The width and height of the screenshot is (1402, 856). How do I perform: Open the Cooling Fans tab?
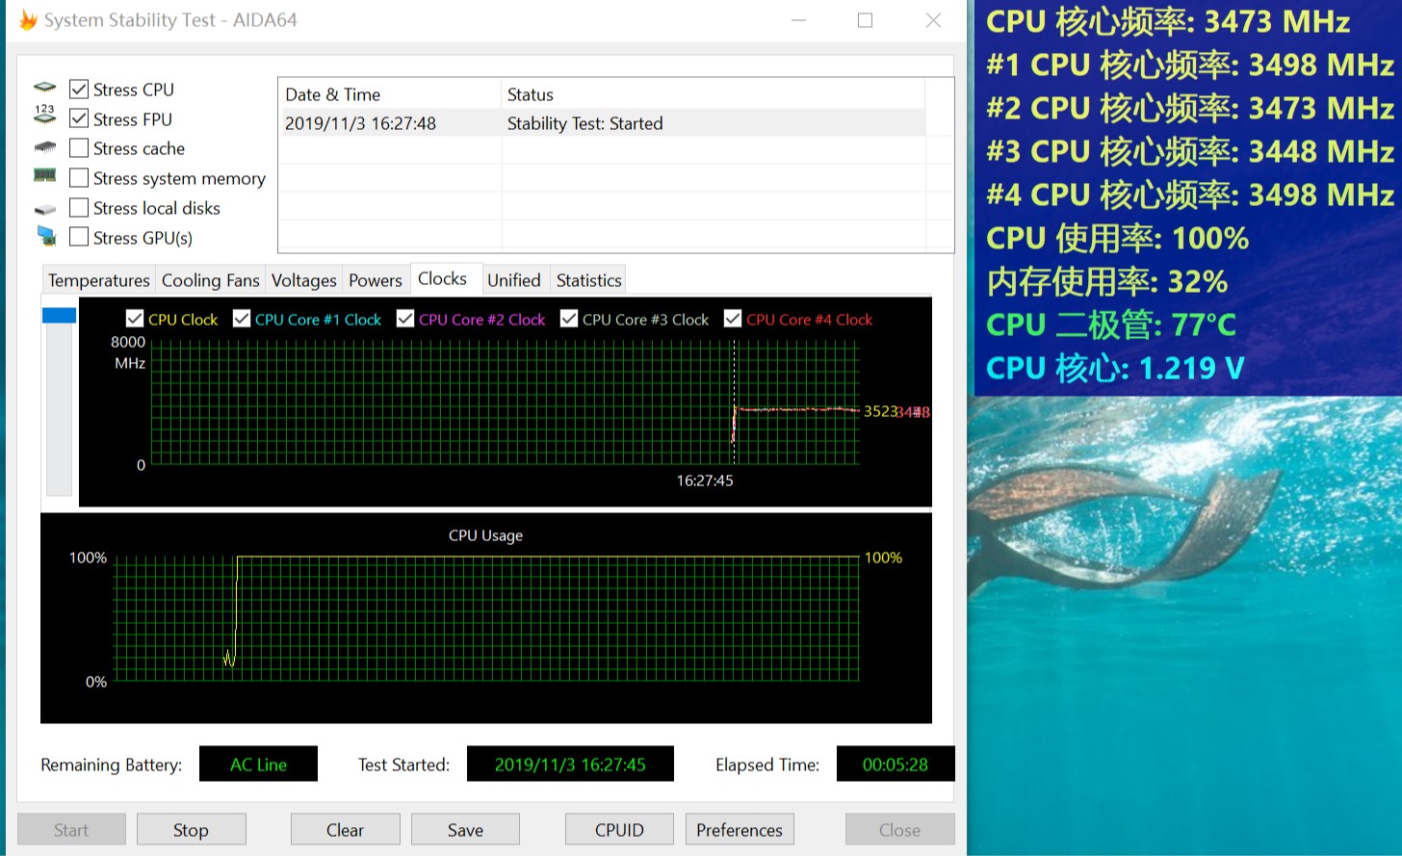(210, 280)
